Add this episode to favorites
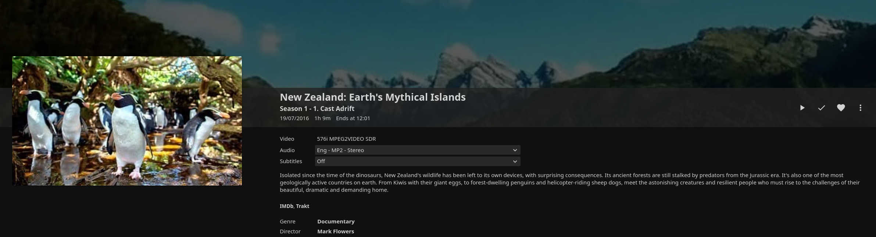This screenshot has width=876, height=237. pos(841,108)
